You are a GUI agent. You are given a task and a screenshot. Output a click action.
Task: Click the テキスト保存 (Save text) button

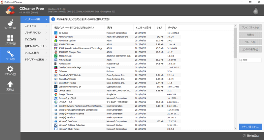coord(250,127)
